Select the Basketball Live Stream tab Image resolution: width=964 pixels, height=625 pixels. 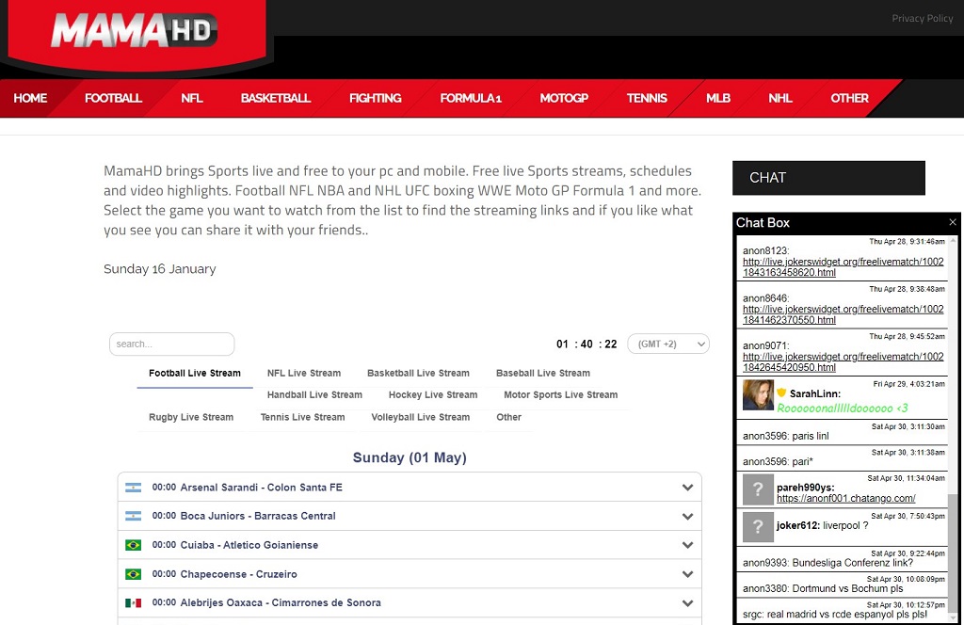[x=418, y=373]
